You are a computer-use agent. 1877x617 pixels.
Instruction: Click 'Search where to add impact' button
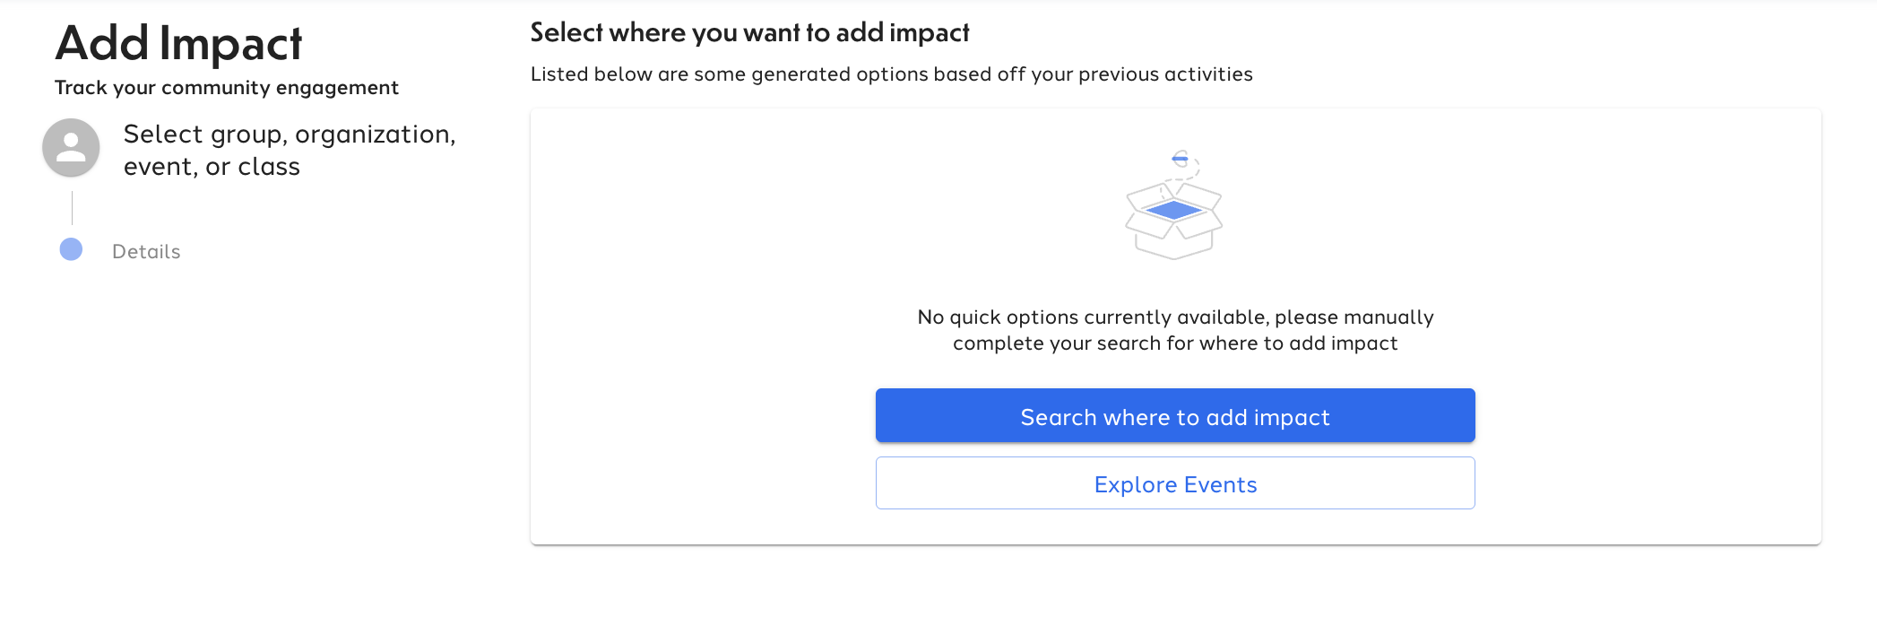[x=1175, y=415]
